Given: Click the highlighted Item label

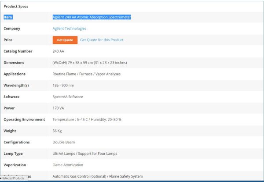Looking at the screenshot, I should (x=8, y=17).
